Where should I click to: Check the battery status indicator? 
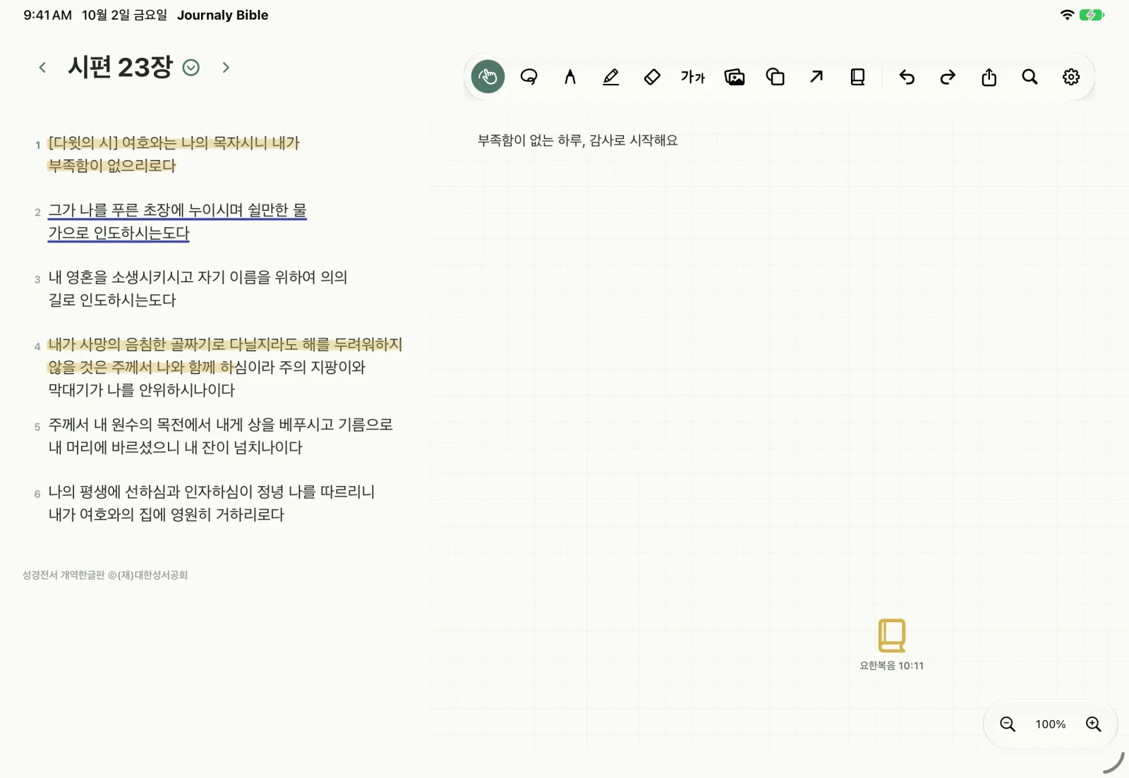click(x=1092, y=15)
